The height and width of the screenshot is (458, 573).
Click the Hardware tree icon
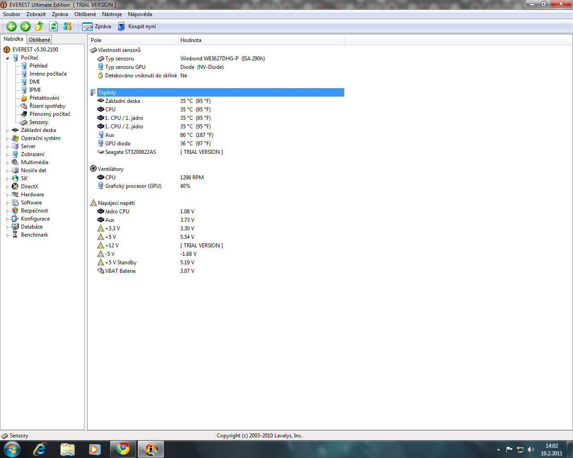tap(15, 195)
